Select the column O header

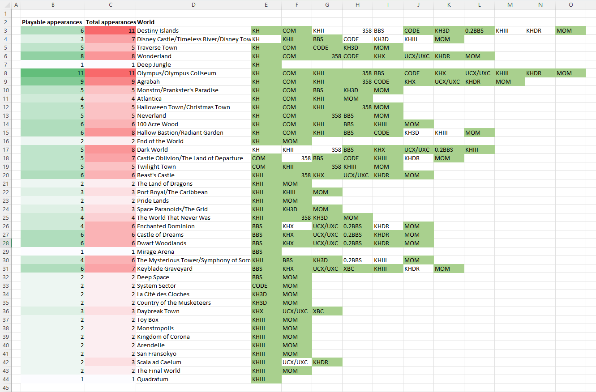[x=570, y=4]
